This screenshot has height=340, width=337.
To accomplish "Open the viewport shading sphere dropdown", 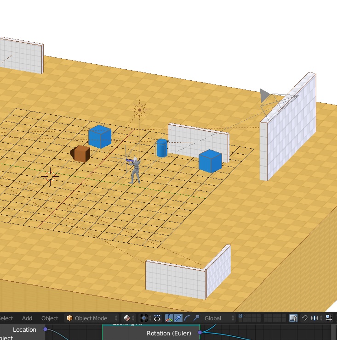I will pos(129,318).
